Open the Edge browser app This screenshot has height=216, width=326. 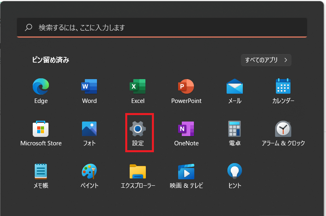[x=41, y=91]
